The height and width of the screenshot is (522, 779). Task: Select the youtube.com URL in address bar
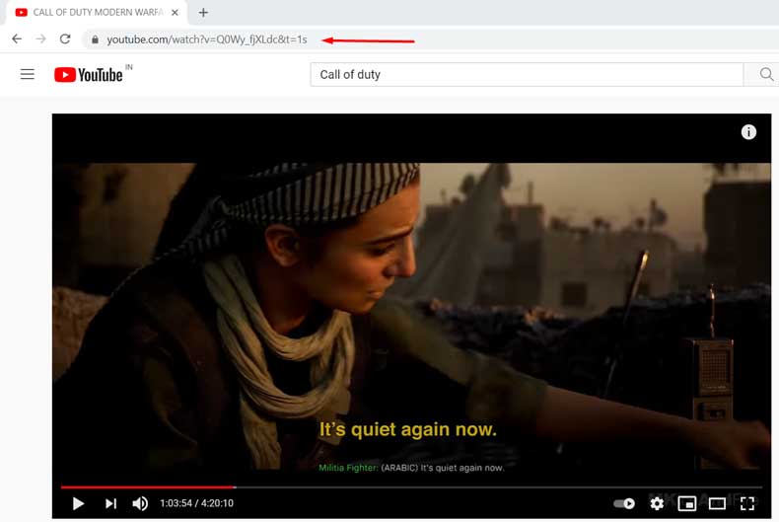point(207,39)
